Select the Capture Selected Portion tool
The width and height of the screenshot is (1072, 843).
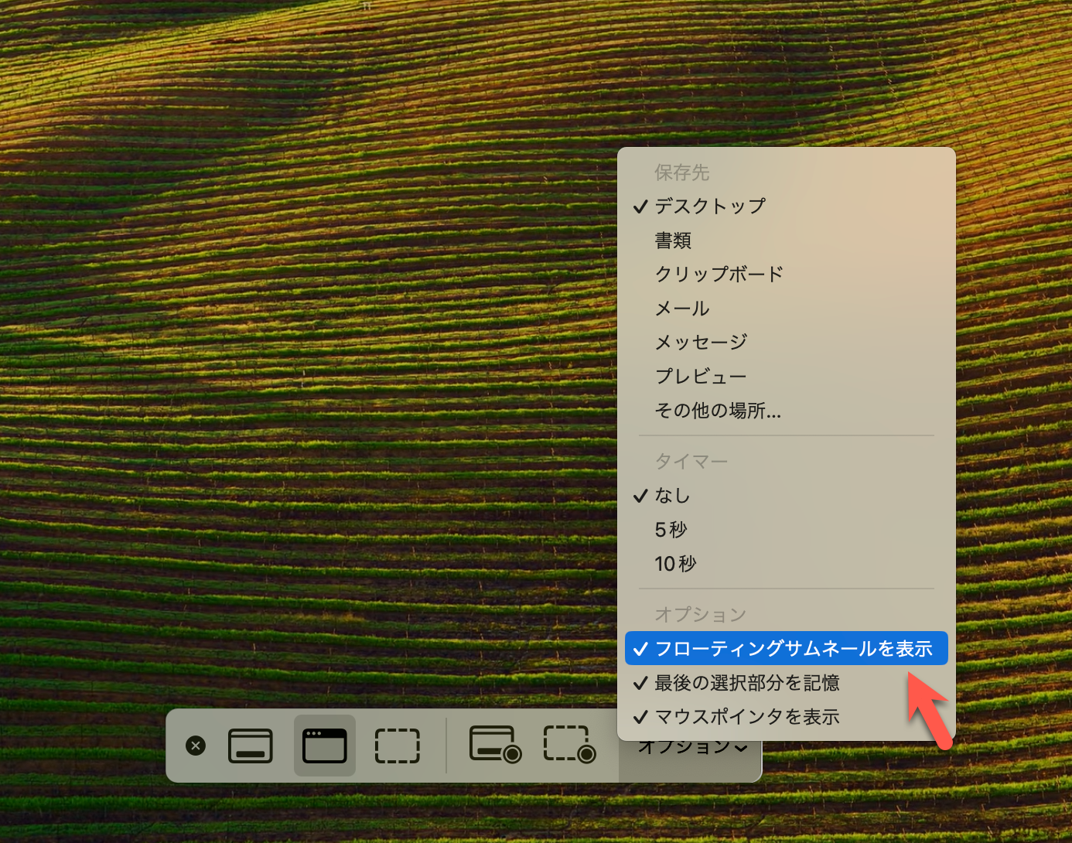(397, 746)
